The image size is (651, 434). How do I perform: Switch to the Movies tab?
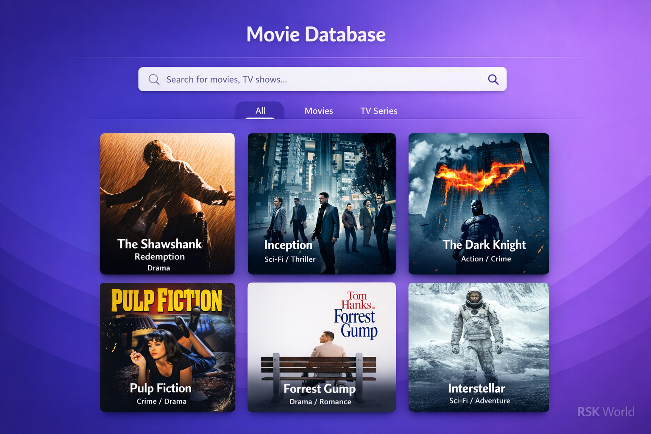click(x=319, y=111)
